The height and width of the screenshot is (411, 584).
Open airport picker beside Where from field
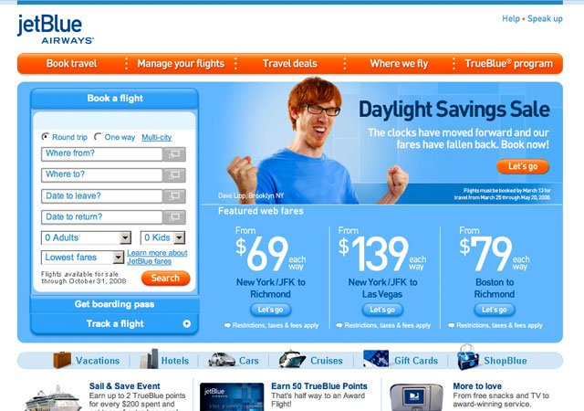(x=174, y=154)
